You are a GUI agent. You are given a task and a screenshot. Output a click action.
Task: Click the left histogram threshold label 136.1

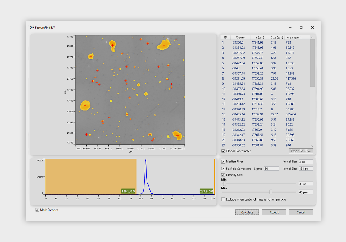tap(128, 191)
